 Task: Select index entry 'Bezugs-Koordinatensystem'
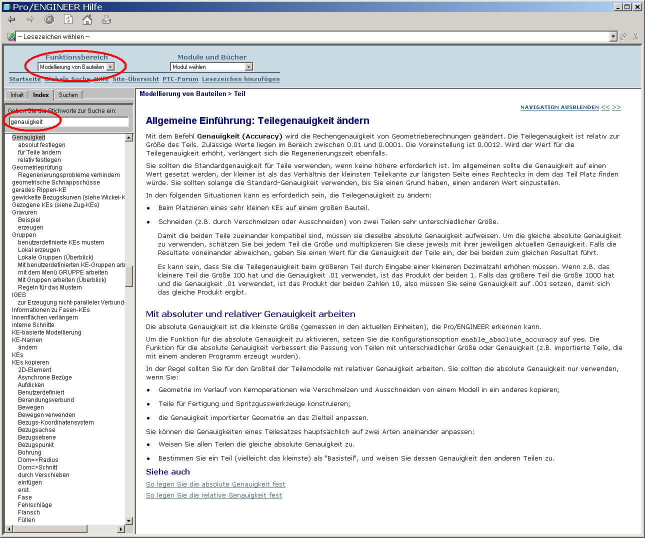point(56,422)
